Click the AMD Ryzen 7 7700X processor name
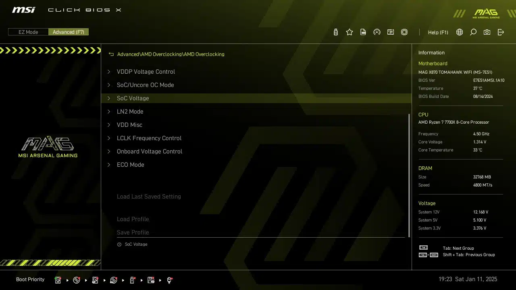This screenshot has height=290, width=516. (x=454, y=122)
